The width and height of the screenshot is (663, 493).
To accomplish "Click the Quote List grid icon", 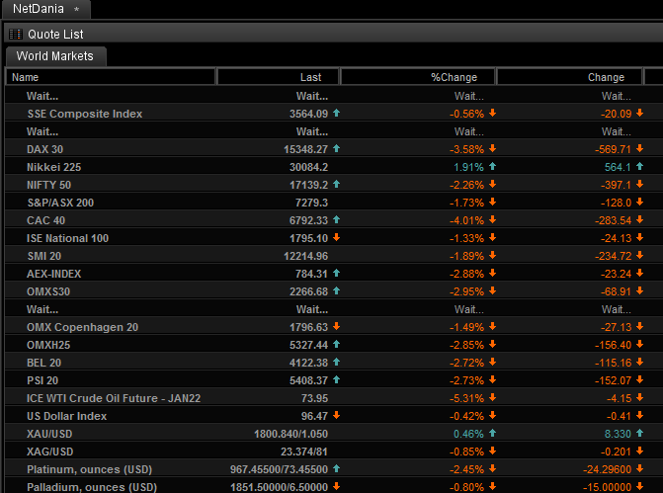I will [16, 34].
